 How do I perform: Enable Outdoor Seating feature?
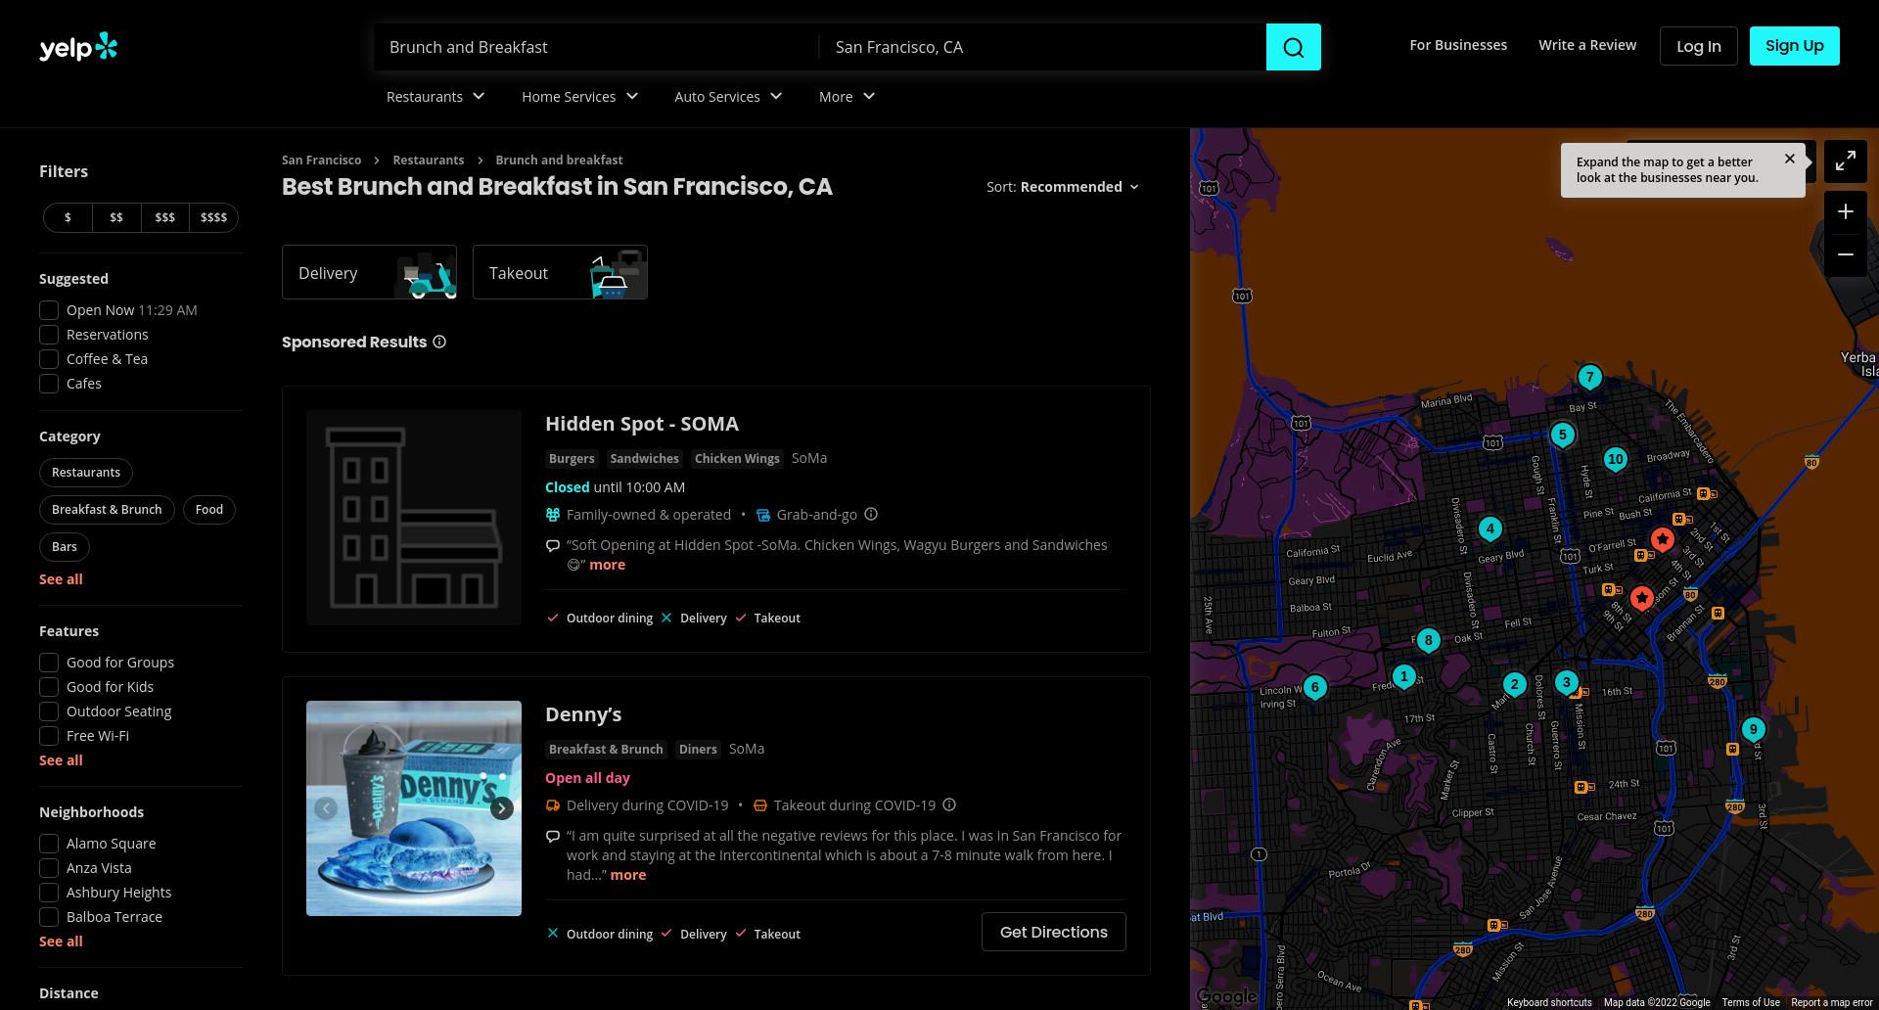(x=49, y=712)
